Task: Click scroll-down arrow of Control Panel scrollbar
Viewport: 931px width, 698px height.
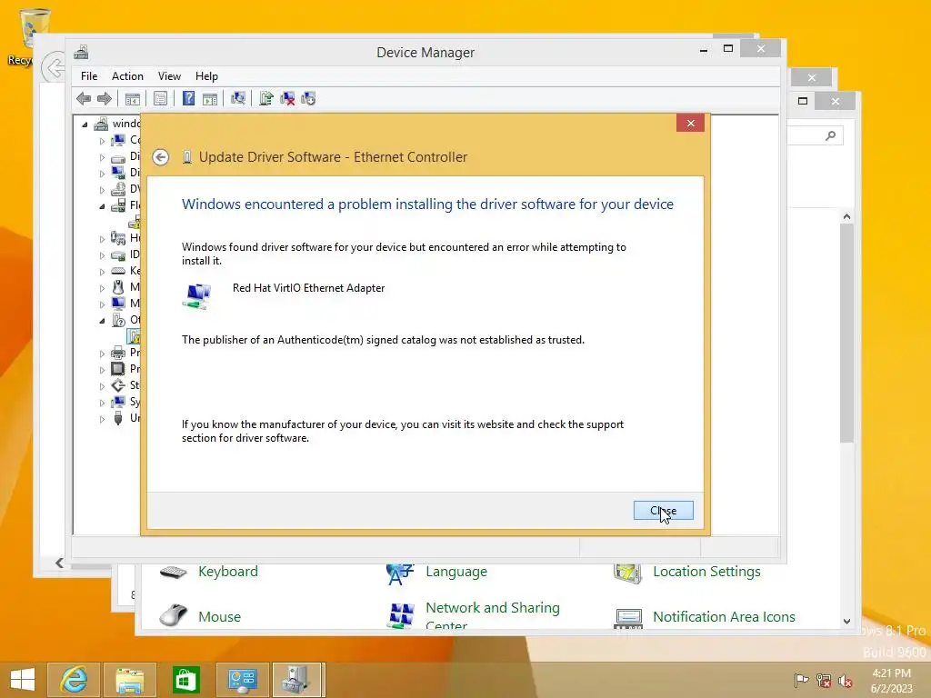Action: pyautogui.click(x=846, y=622)
